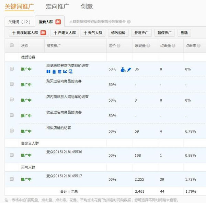Click the 优质访客人群 add button

[x=28, y=33]
